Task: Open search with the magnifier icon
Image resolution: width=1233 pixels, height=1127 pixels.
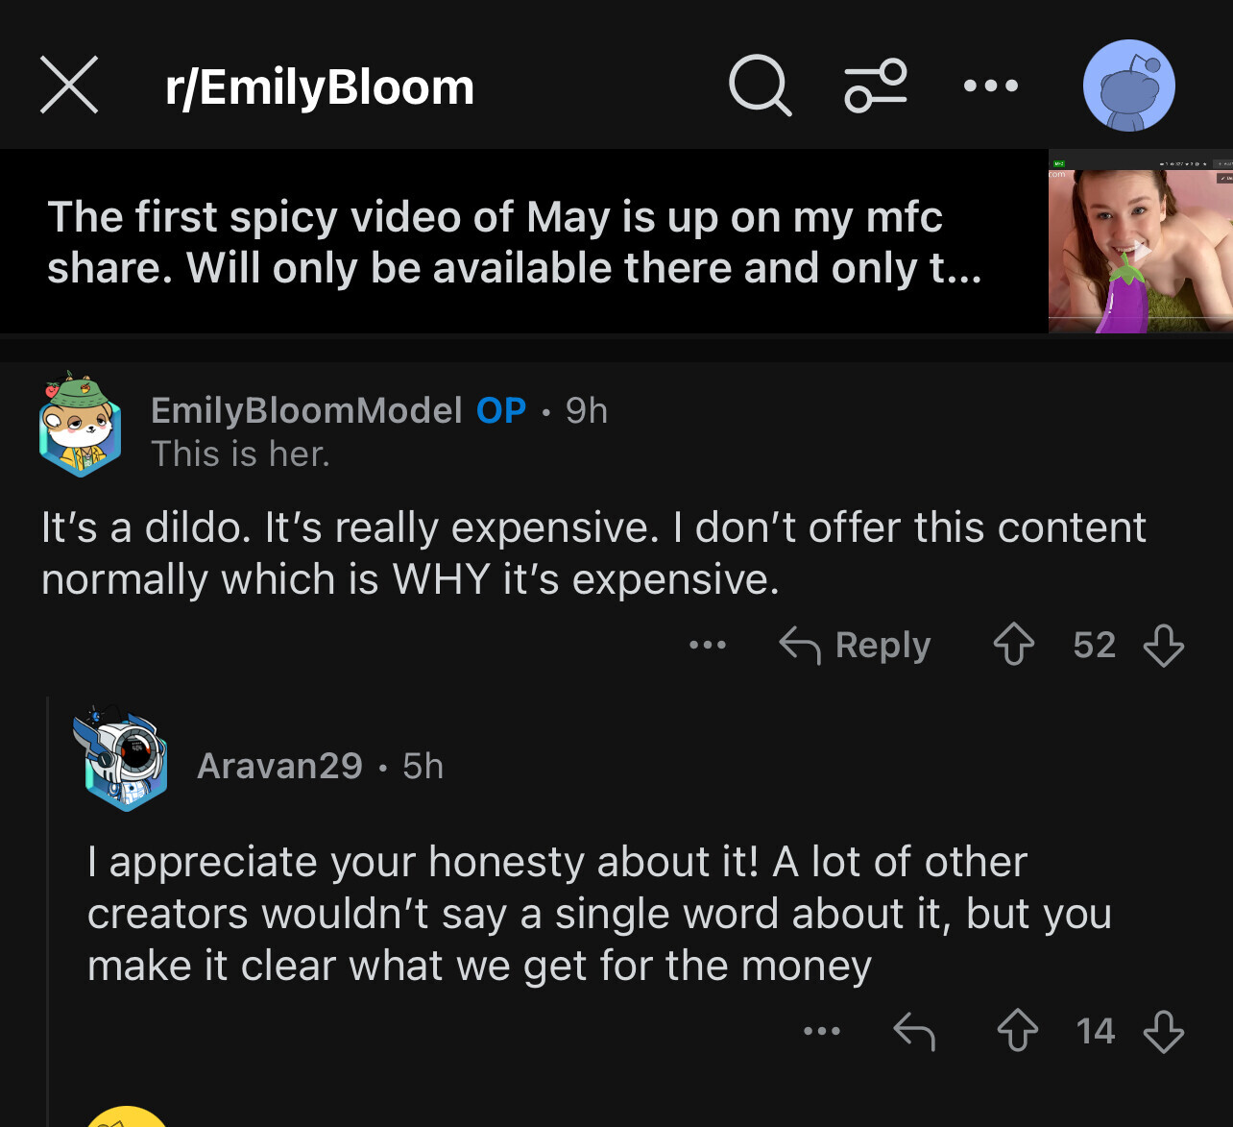Action: coord(760,86)
